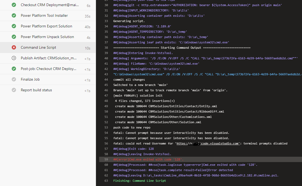Viewport: 302px width, 186px height.
Task: Click the pending icon next to Finalize Job
Action: [x=14, y=79]
